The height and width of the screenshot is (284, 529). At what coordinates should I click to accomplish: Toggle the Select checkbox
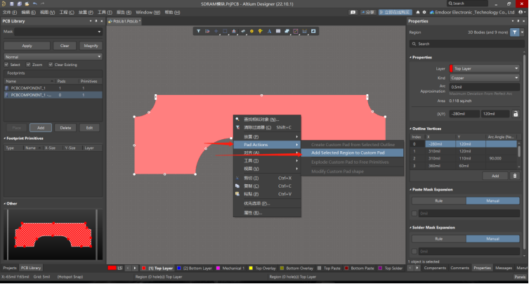[7, 65]
